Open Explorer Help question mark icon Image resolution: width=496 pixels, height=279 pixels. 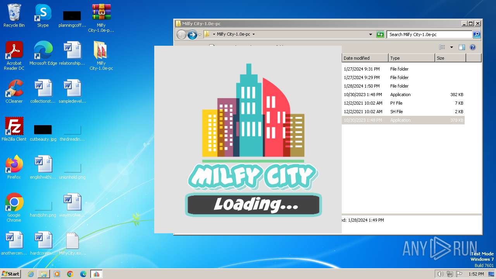472,47
